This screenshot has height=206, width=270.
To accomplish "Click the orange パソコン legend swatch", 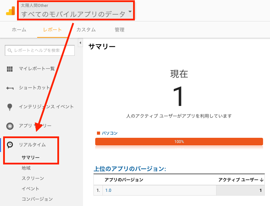I will (x=98, y=133).
